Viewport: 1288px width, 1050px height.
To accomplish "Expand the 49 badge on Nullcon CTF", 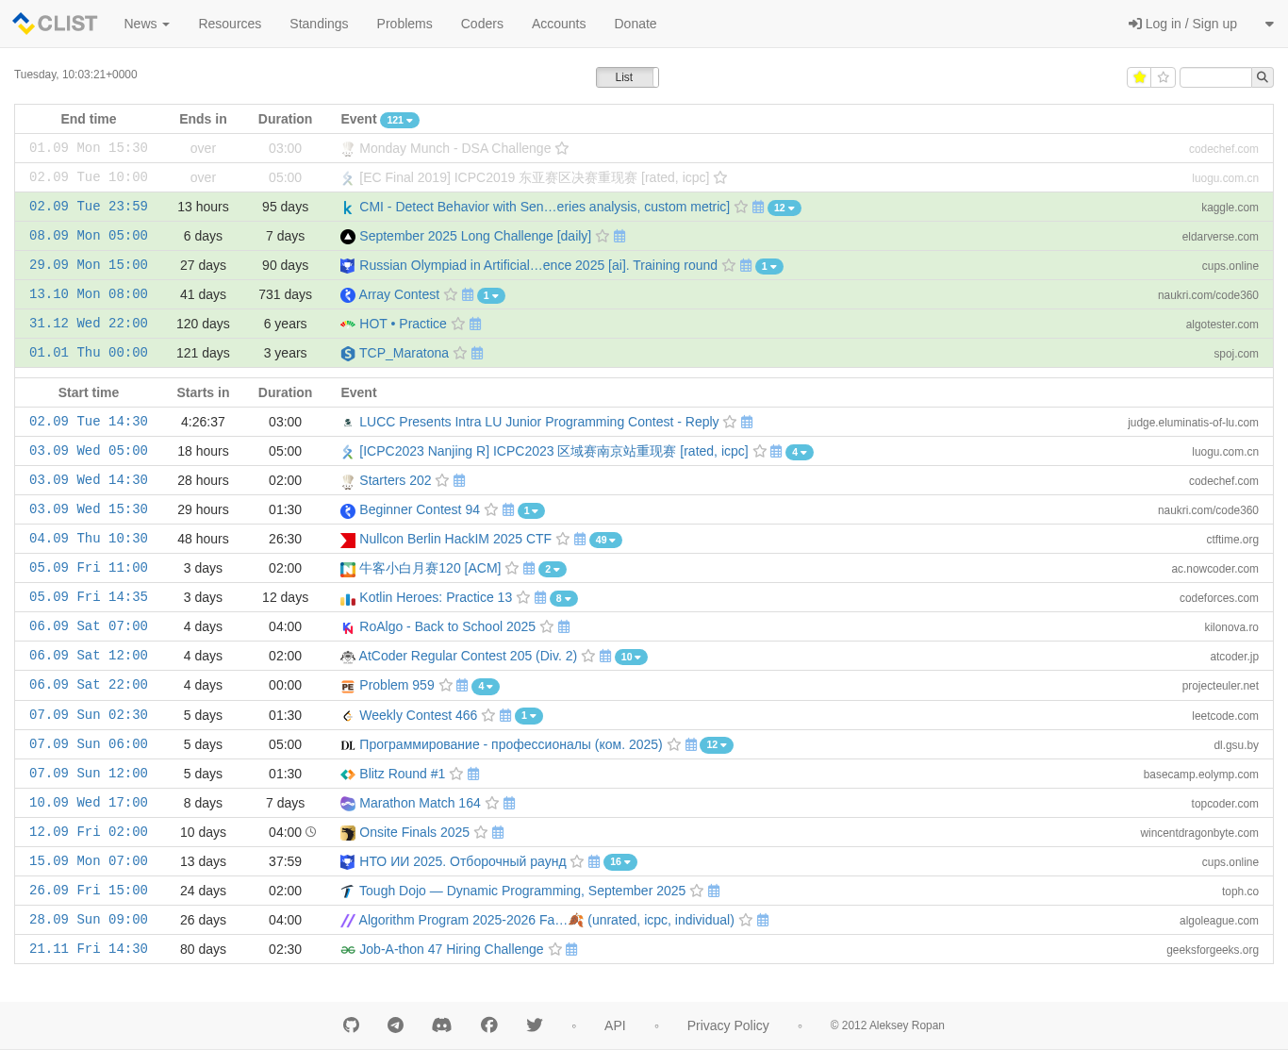I will tap(605, 540).
